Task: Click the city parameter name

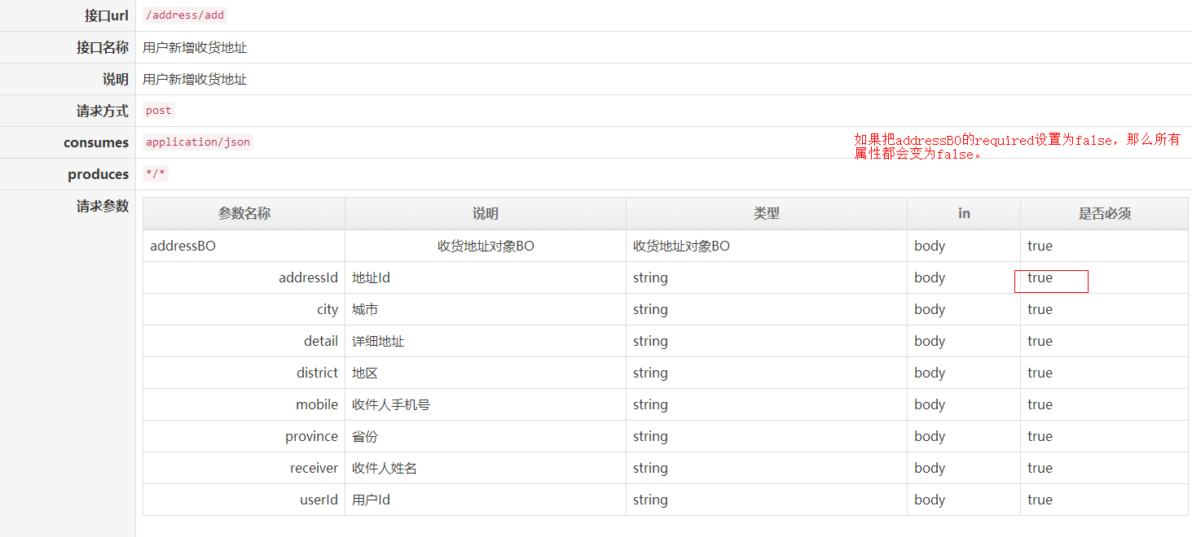Action: point(328,309)
